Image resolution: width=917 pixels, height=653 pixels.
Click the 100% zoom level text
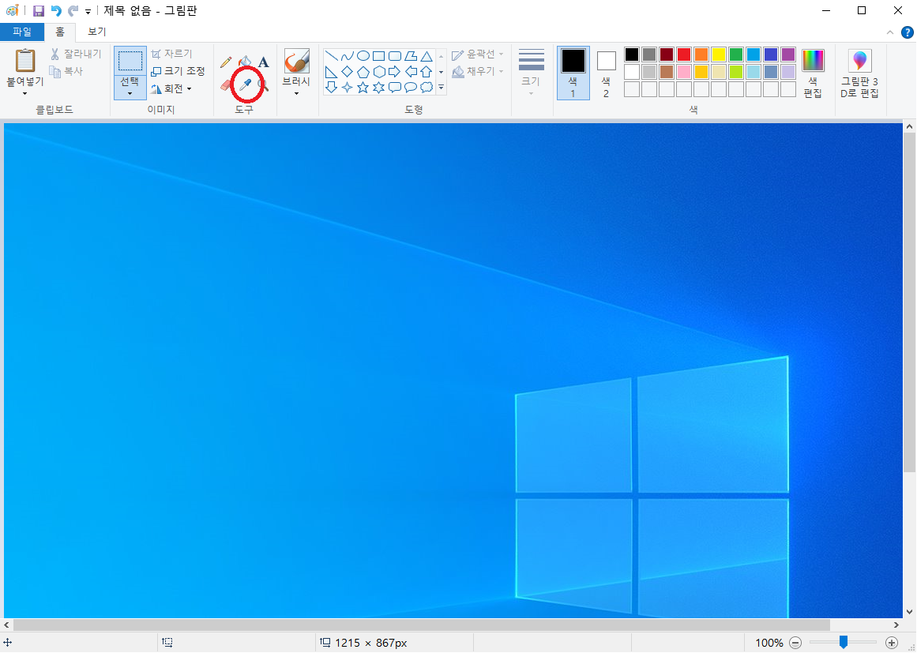(769, 643)
